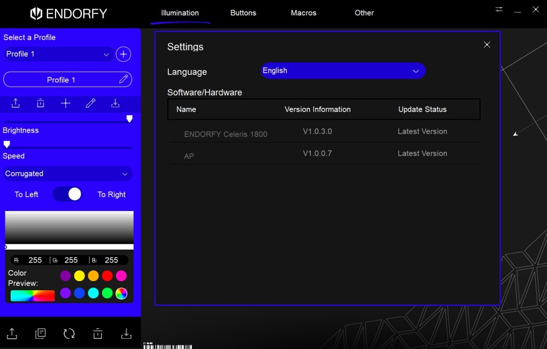
Task: Click the R 255 value field
Action: (35, 260)
